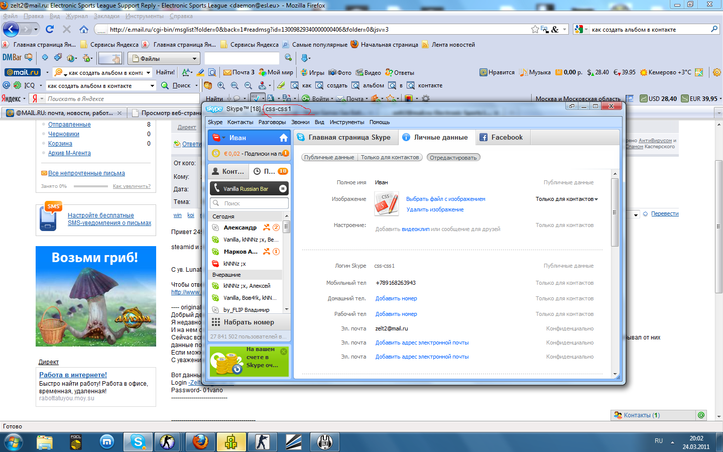723x452 pixels.
Task: Switch to the @MAIL.RU browser tab
Action: tap(64, 113)
